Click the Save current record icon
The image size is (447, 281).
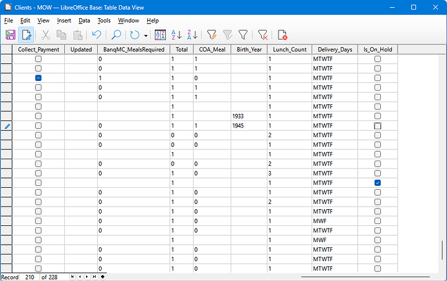(10, 35)
